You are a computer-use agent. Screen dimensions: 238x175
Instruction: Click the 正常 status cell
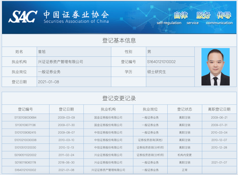[x=185, y=170]
